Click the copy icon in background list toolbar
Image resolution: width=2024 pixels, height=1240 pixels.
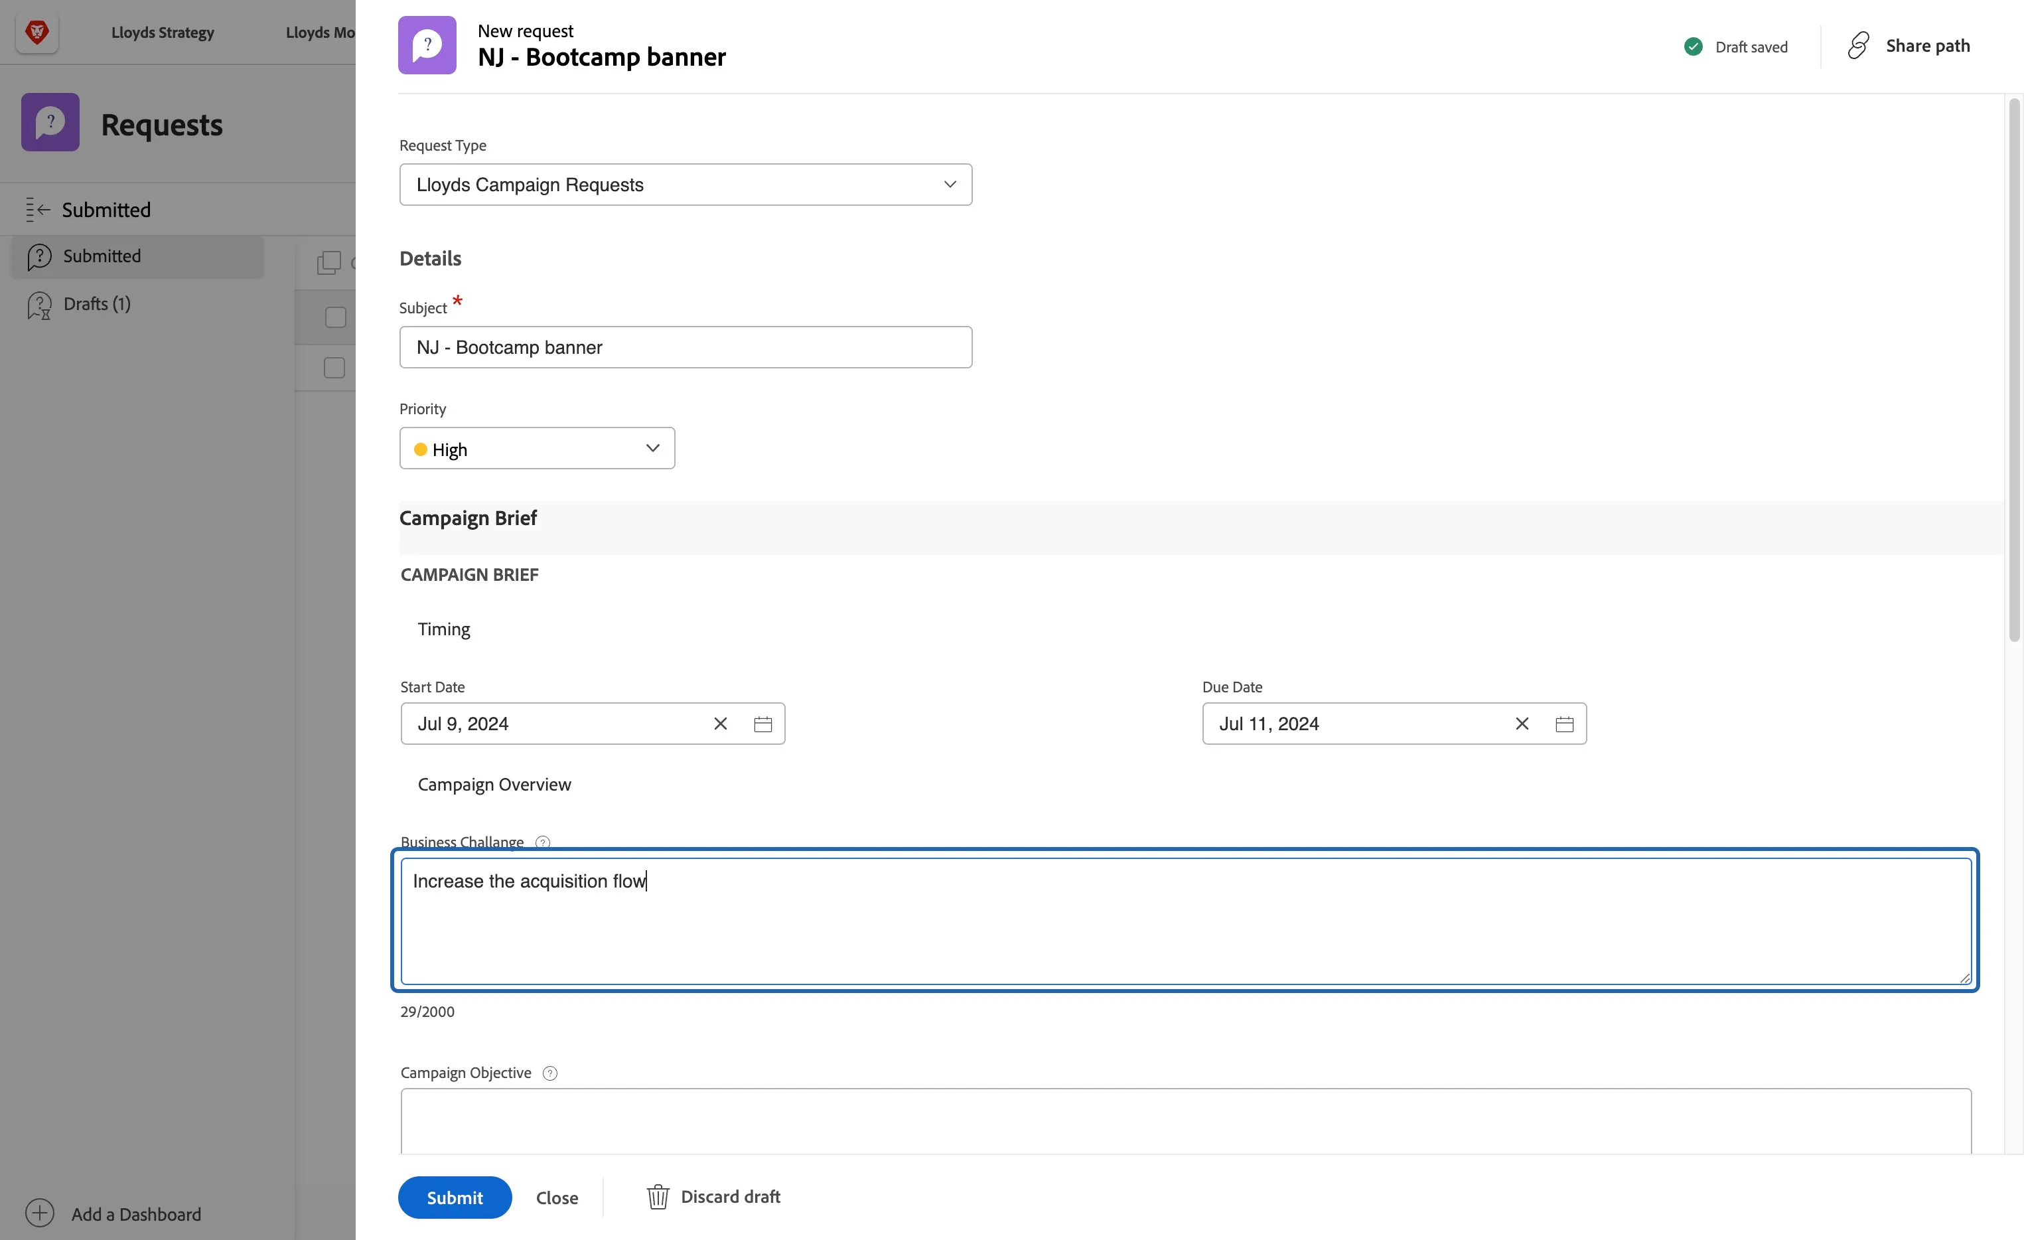click(x=328, y=263)
